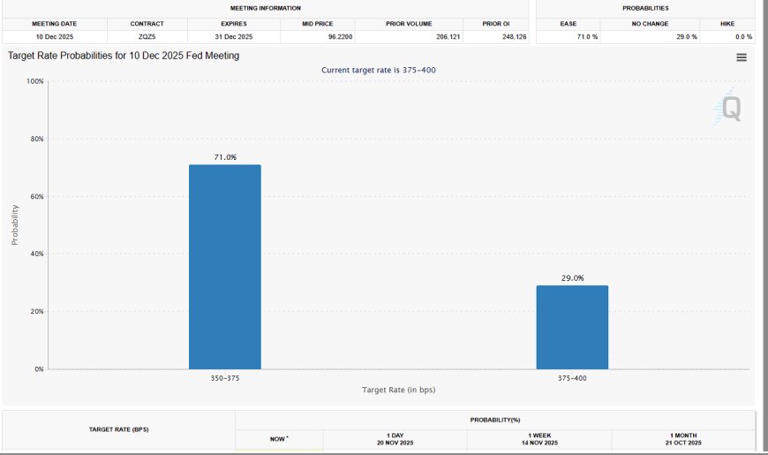
Task: Click the HIKE probability header
Action: (727, 24)
